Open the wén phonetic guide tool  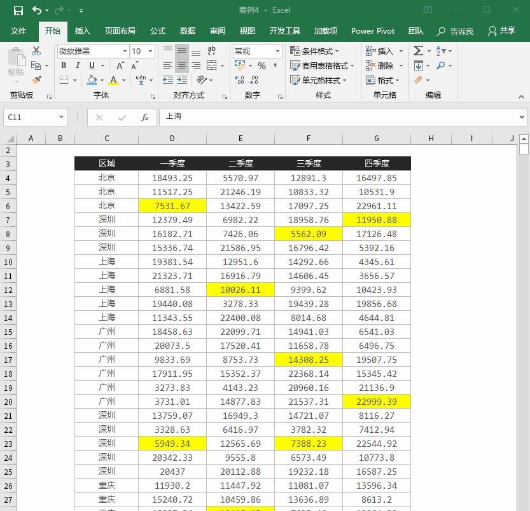pos(141,80)
